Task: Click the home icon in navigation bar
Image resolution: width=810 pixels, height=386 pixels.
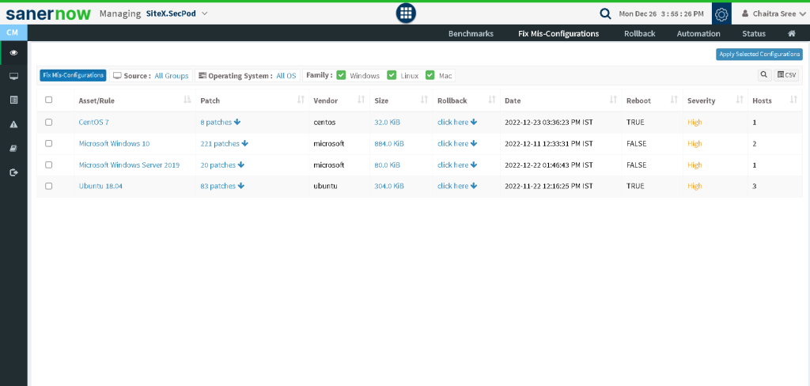Action: coord(791,33)
